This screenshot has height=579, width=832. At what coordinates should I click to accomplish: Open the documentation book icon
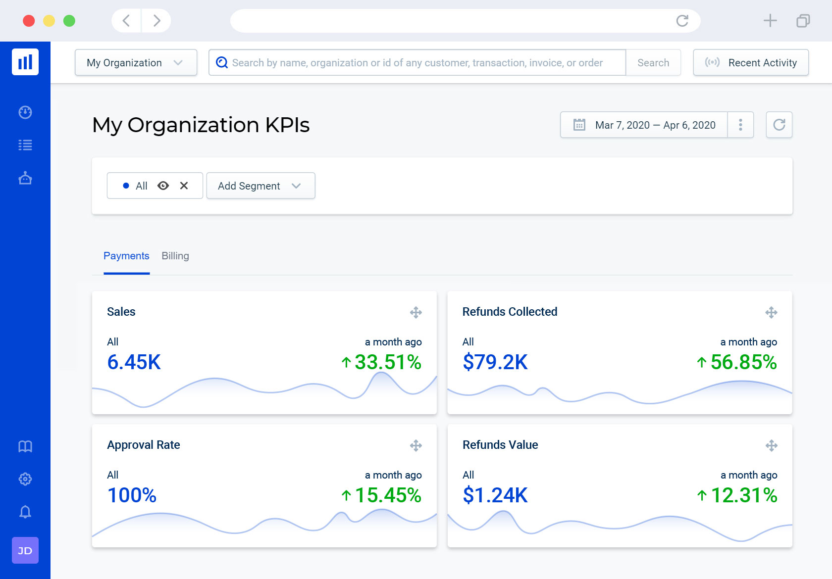[25, 446]
